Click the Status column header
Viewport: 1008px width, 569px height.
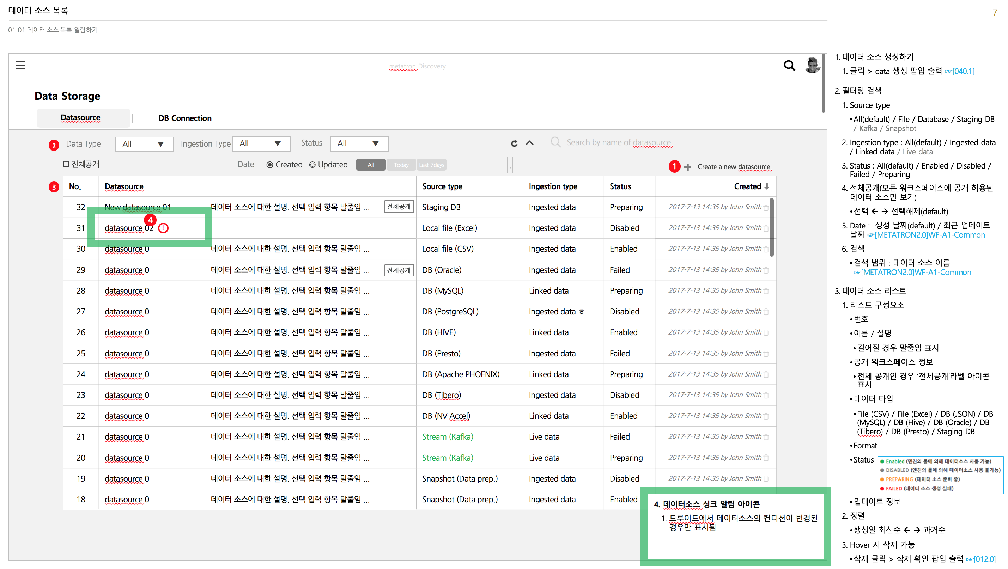coord(620,186)
